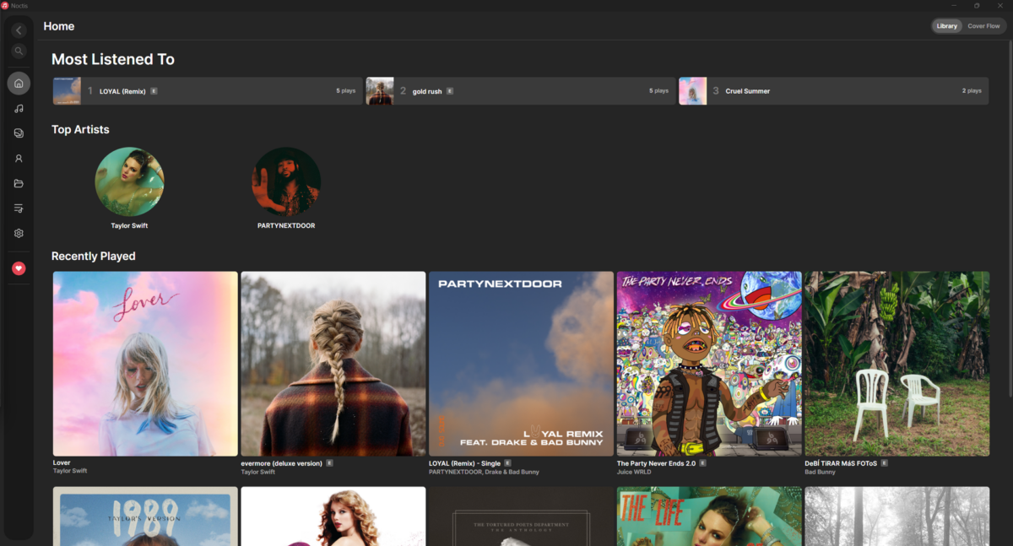1013x546 pixels.
Task: Switch to the Library view
Action: coord(947,26)
